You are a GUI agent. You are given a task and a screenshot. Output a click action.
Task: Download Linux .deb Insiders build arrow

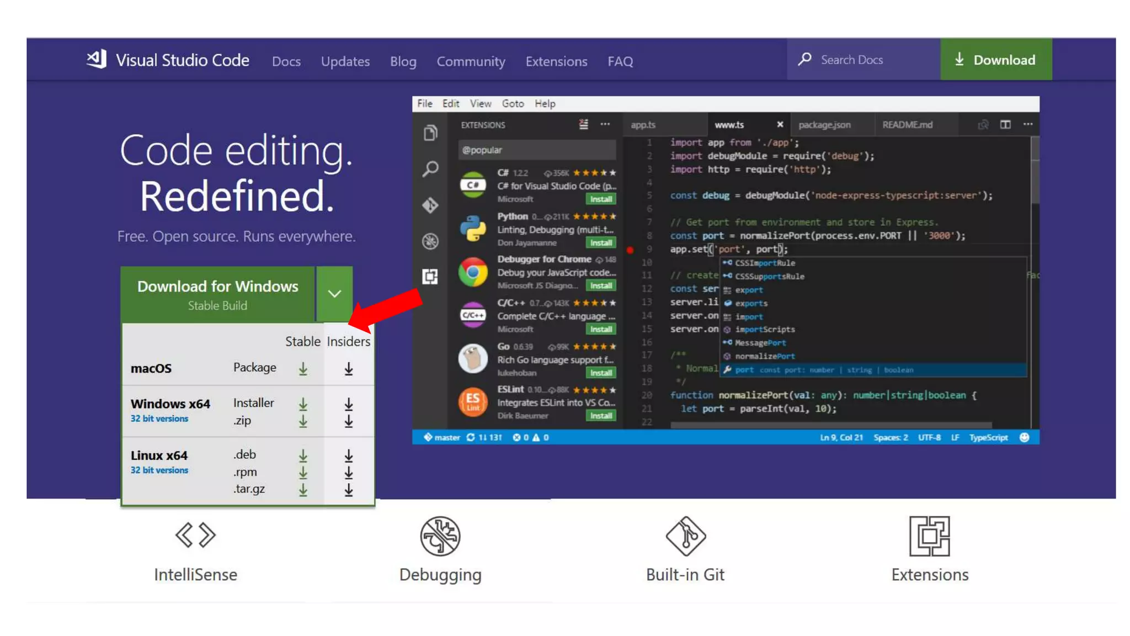349,456
